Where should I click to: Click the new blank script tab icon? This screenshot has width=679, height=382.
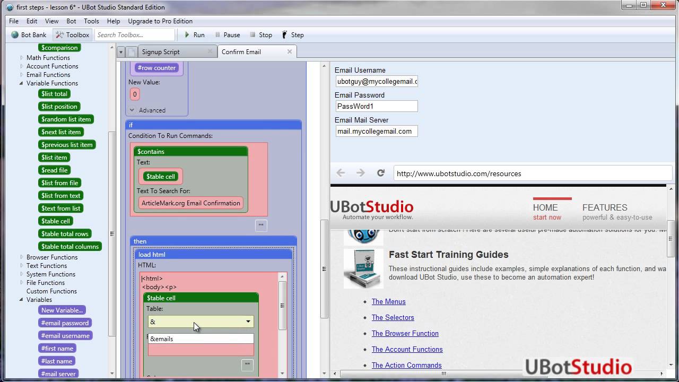click(131, 52)
